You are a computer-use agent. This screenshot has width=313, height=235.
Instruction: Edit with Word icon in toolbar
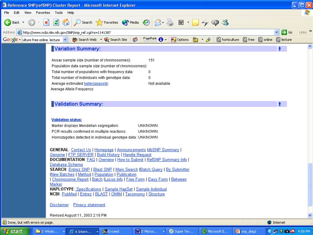pyautogui.click(x=181, y=23)
